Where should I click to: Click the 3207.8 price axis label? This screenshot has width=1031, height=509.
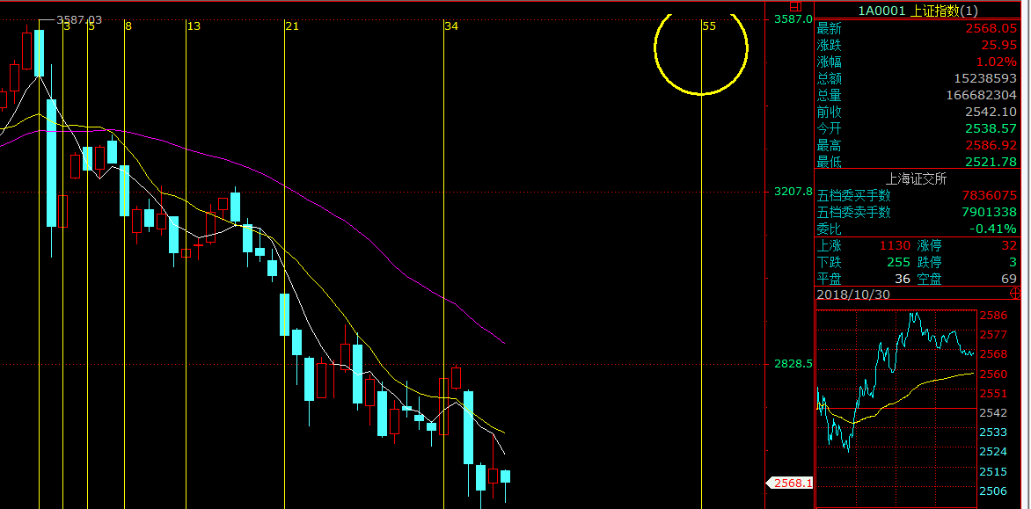click(x=793, y=192)
